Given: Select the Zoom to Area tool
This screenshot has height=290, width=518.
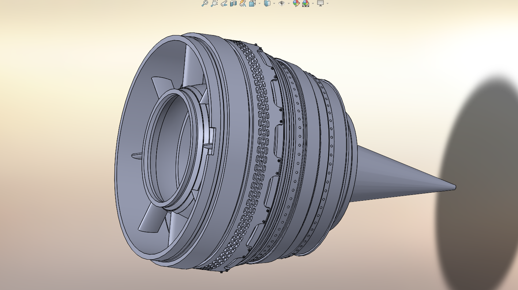Looking at the screenshot, I should 214,3.
